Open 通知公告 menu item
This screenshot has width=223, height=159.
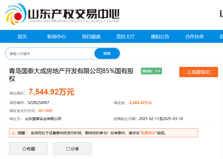point(160,37)
